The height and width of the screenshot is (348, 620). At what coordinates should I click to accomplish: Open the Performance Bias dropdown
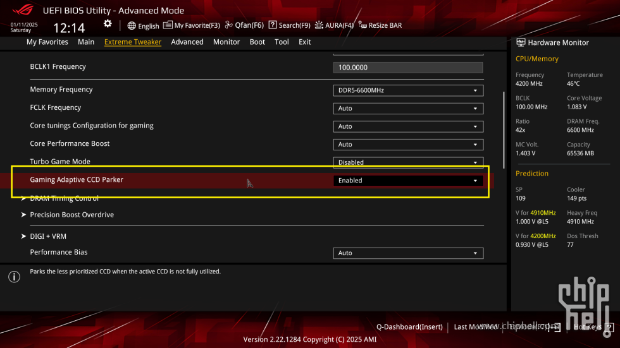click(408, 253)
